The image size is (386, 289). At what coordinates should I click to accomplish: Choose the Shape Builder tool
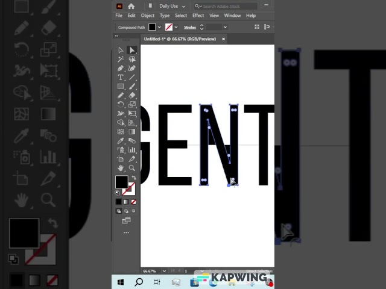(121, 123)
